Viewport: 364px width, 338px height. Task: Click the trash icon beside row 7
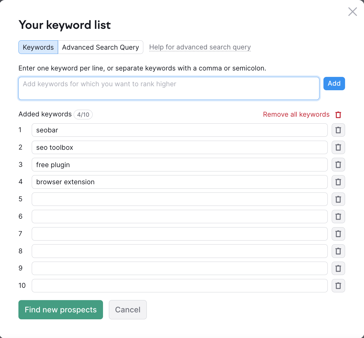click(338, 234)
